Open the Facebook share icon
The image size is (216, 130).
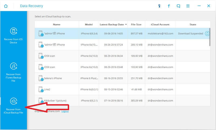(x=169, y=6)
